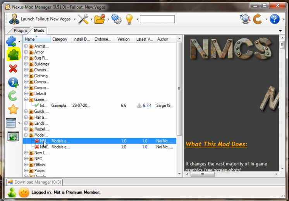Viewport: 289px width, 201px height.
Task: Expand the NPC category node
Action: (x=26, y=159)
